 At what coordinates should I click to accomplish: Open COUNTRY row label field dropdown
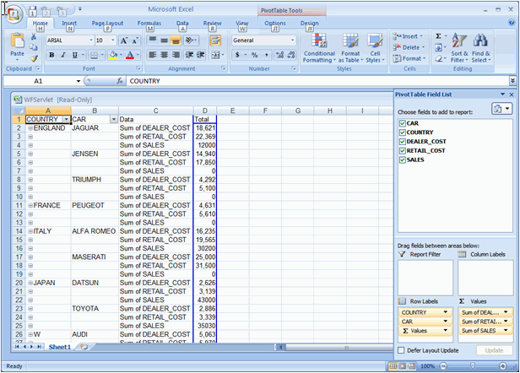446,312
